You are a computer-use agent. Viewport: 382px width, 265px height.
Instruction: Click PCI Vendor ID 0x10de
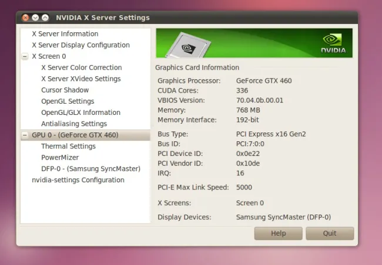click(248, 164)
